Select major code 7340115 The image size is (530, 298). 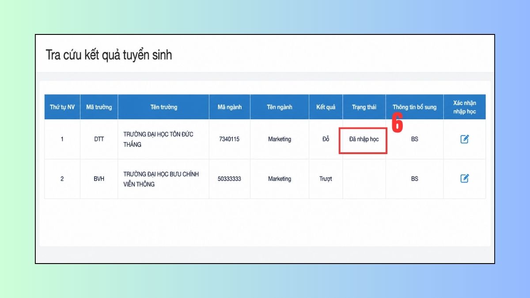click(229, 139)
